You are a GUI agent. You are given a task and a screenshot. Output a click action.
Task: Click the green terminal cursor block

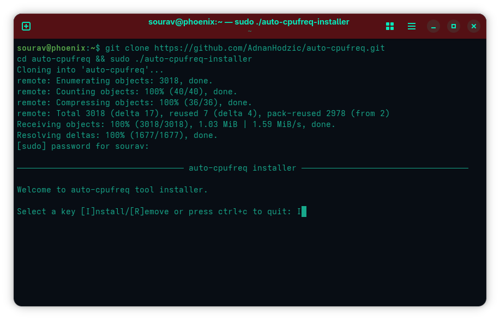click(x=303, y=211)
